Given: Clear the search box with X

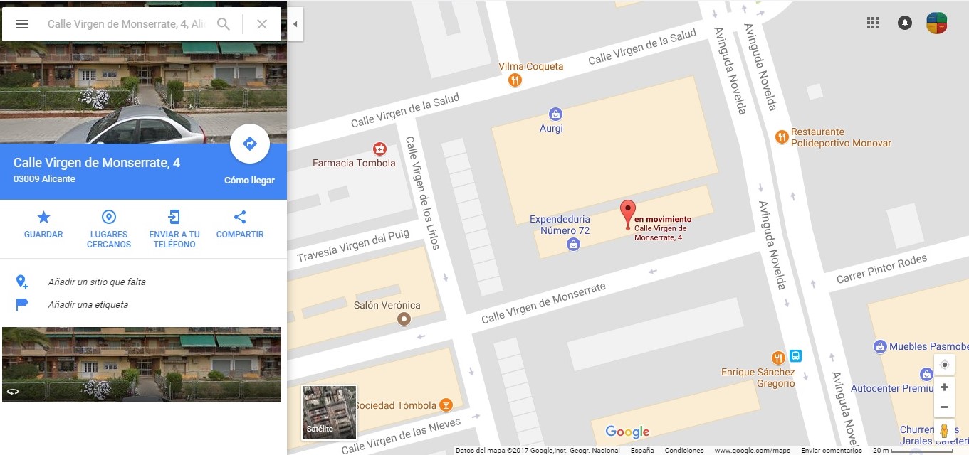Looking at the screenshot, I should [262, 24].
